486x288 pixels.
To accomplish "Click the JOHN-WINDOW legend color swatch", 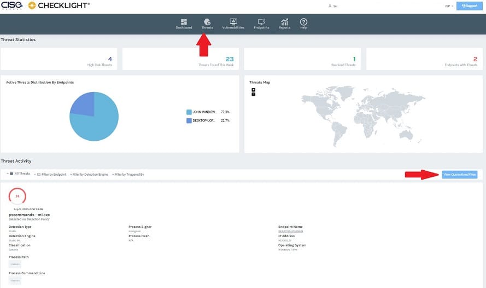I will coord(189,112).
